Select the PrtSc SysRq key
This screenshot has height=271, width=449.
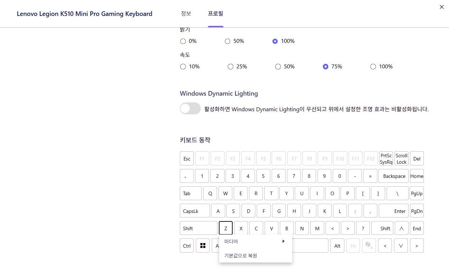point(386,158)
